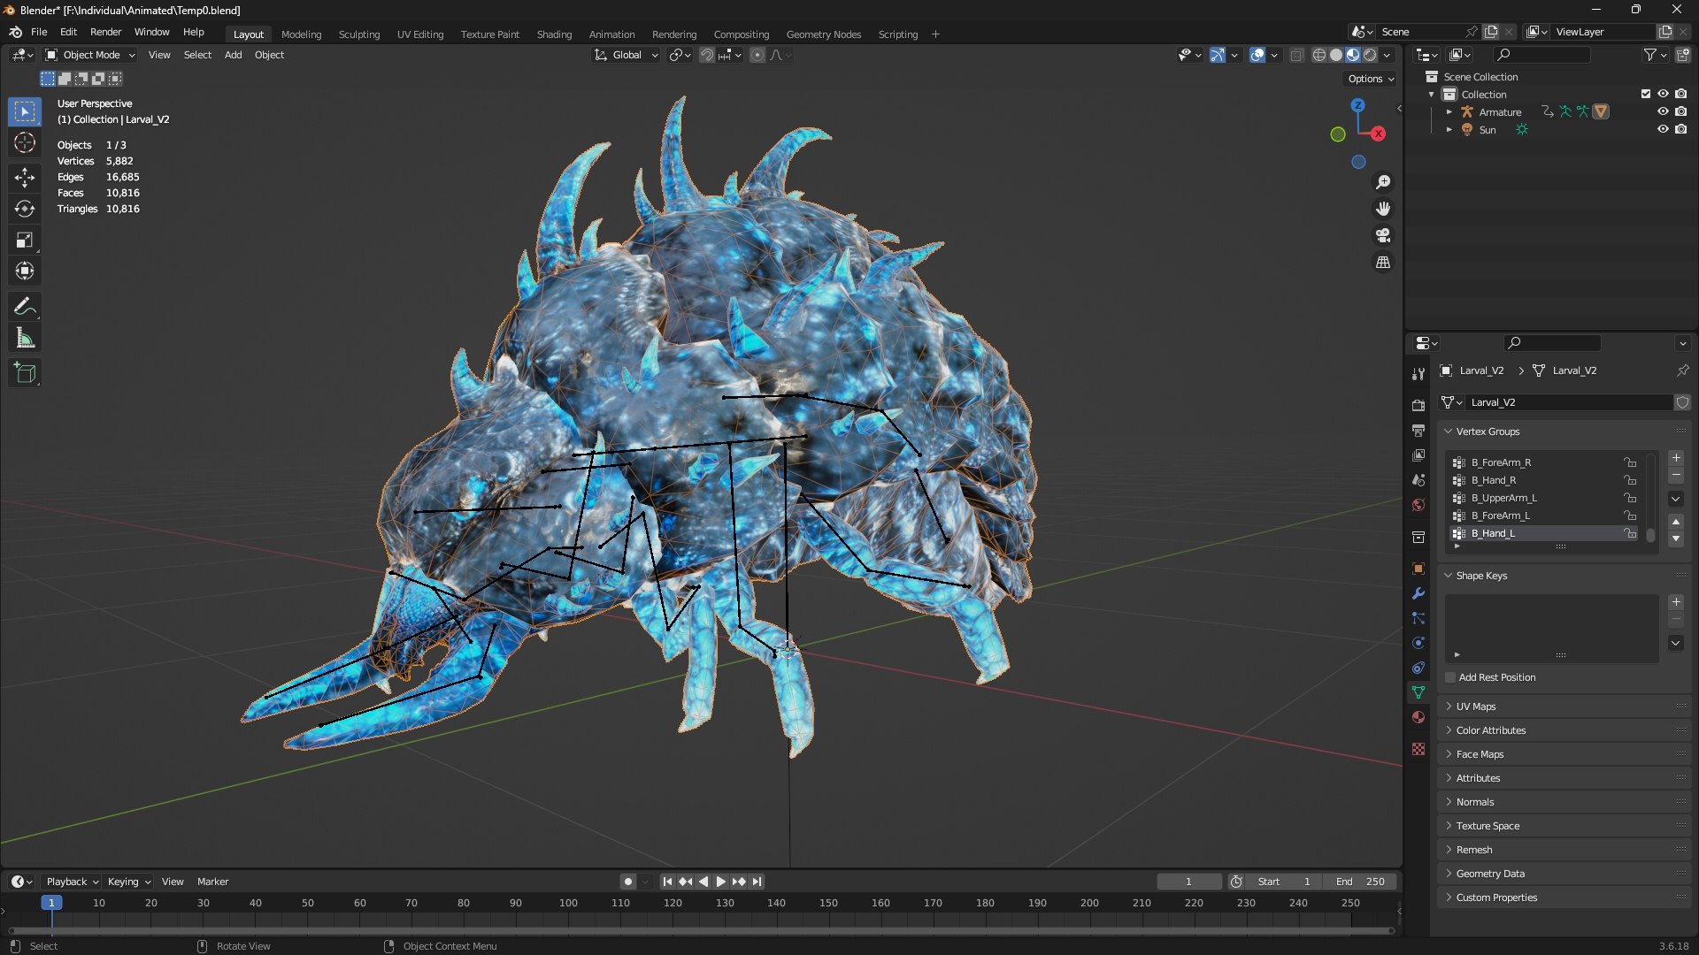Open the Material properties tab

tap(1418, 717)
